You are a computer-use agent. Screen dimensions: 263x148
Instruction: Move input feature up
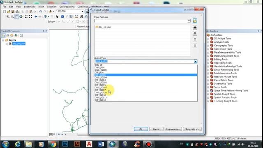(x=195, y=39)
